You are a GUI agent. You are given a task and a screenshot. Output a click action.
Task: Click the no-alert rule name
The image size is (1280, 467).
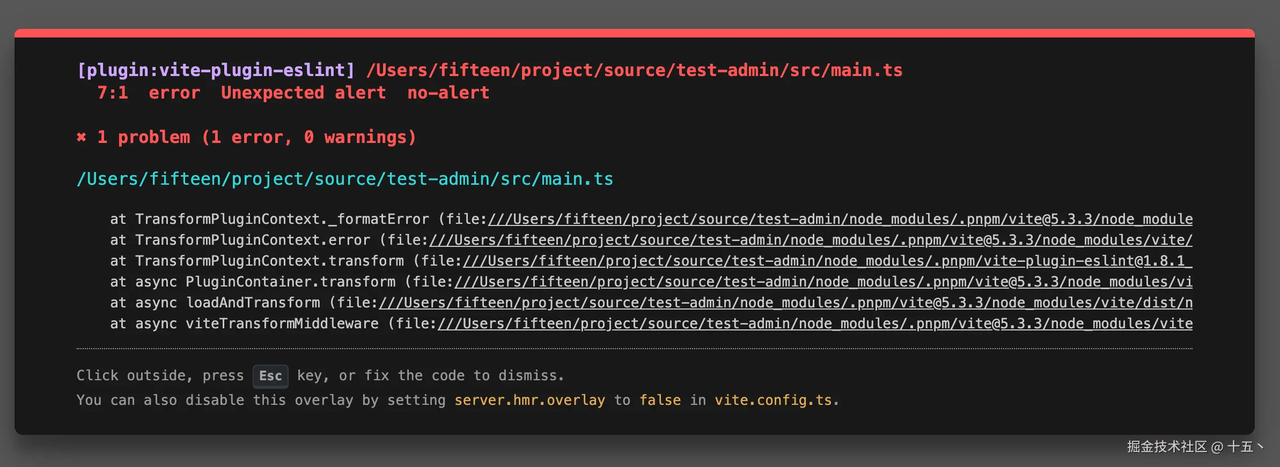click(x=448, y=93)
